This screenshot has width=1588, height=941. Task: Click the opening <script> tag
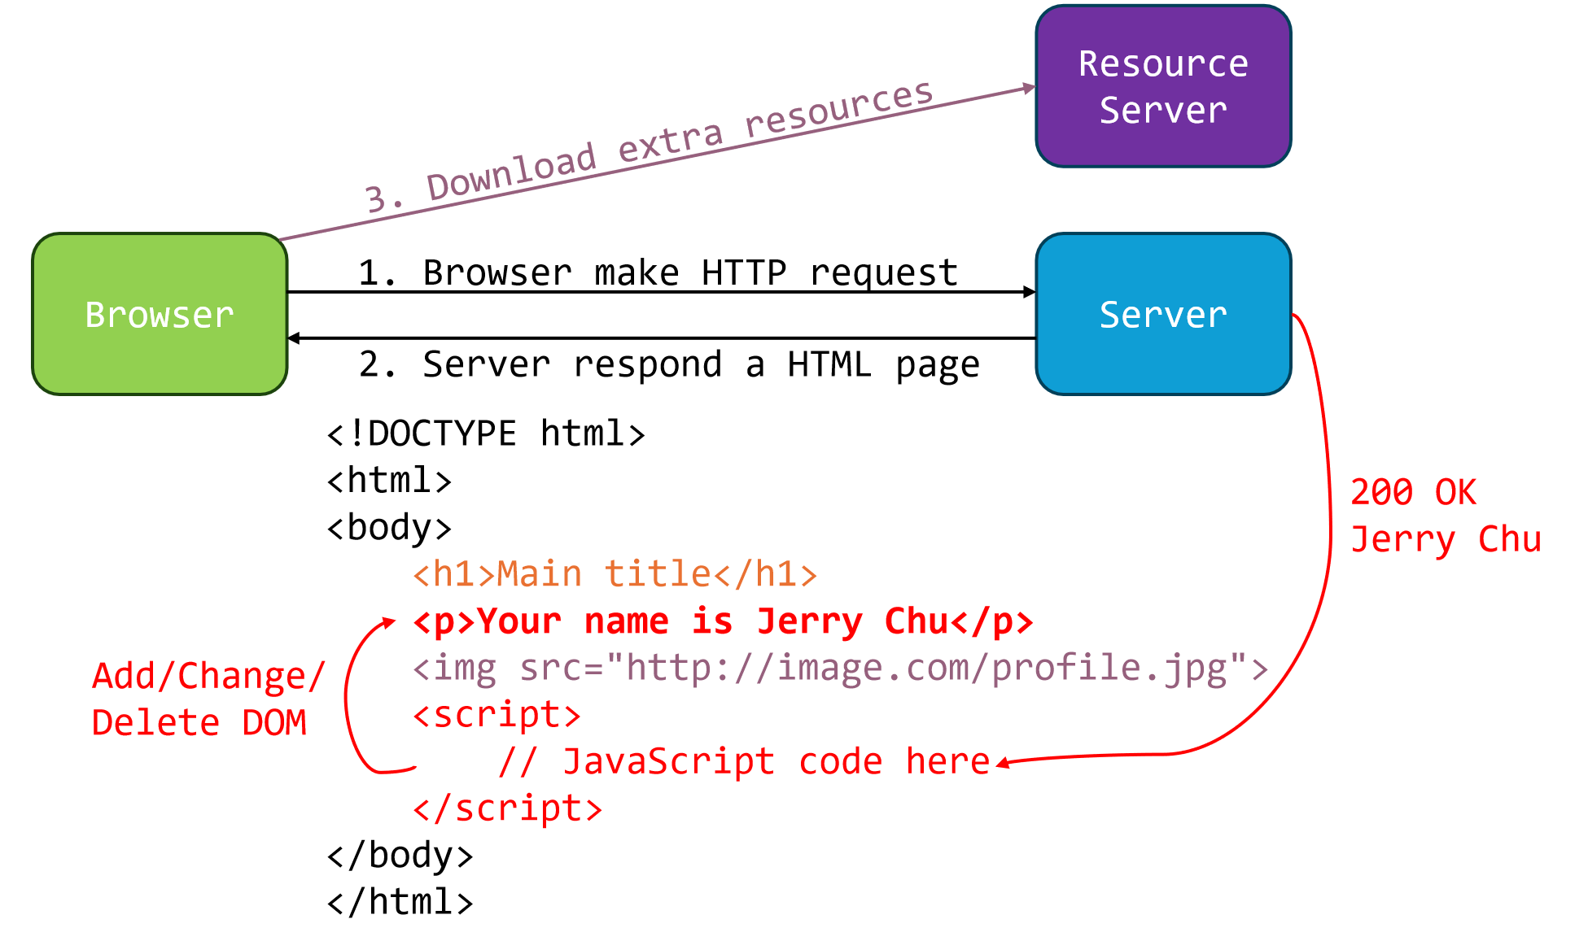point(497,715)
